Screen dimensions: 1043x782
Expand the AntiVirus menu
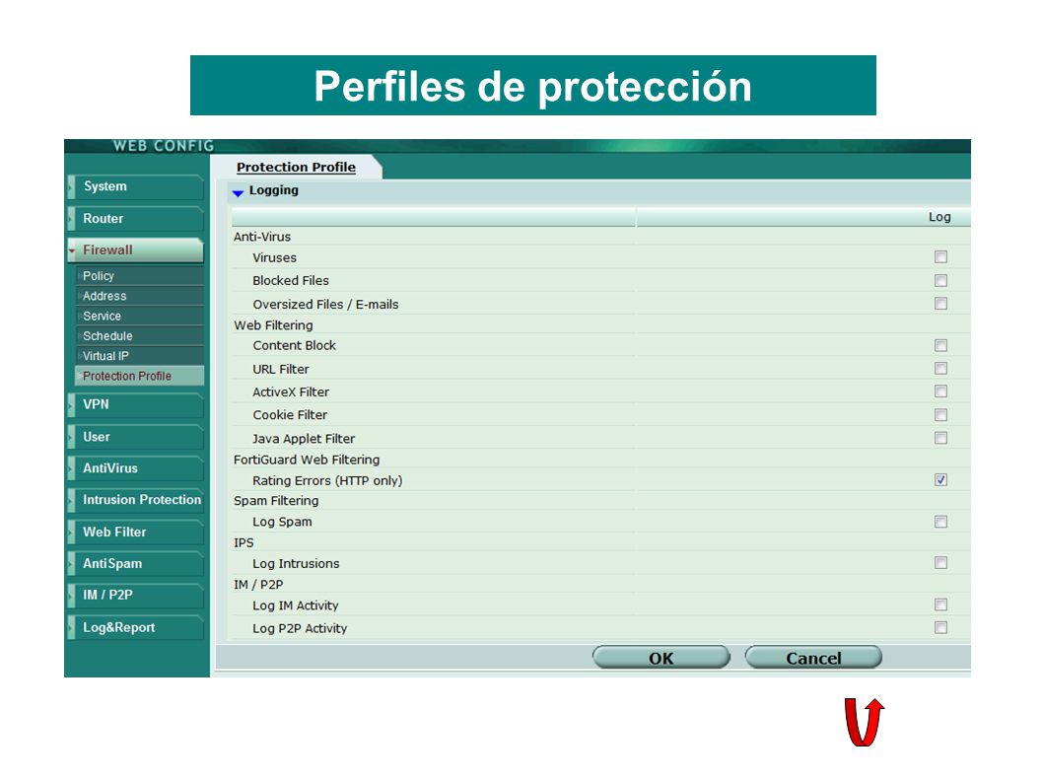click(x=136, y=468)
